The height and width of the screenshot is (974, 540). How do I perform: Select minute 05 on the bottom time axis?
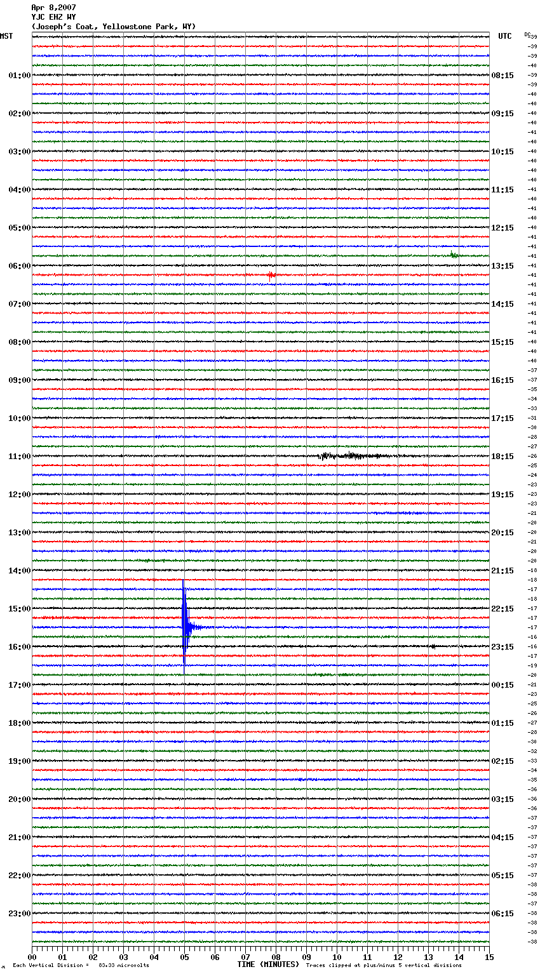click(x=184, y=957)
